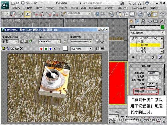Toggle the red channel button
The height and width of the screenshot is (125, 167).
tap(41, 49)
